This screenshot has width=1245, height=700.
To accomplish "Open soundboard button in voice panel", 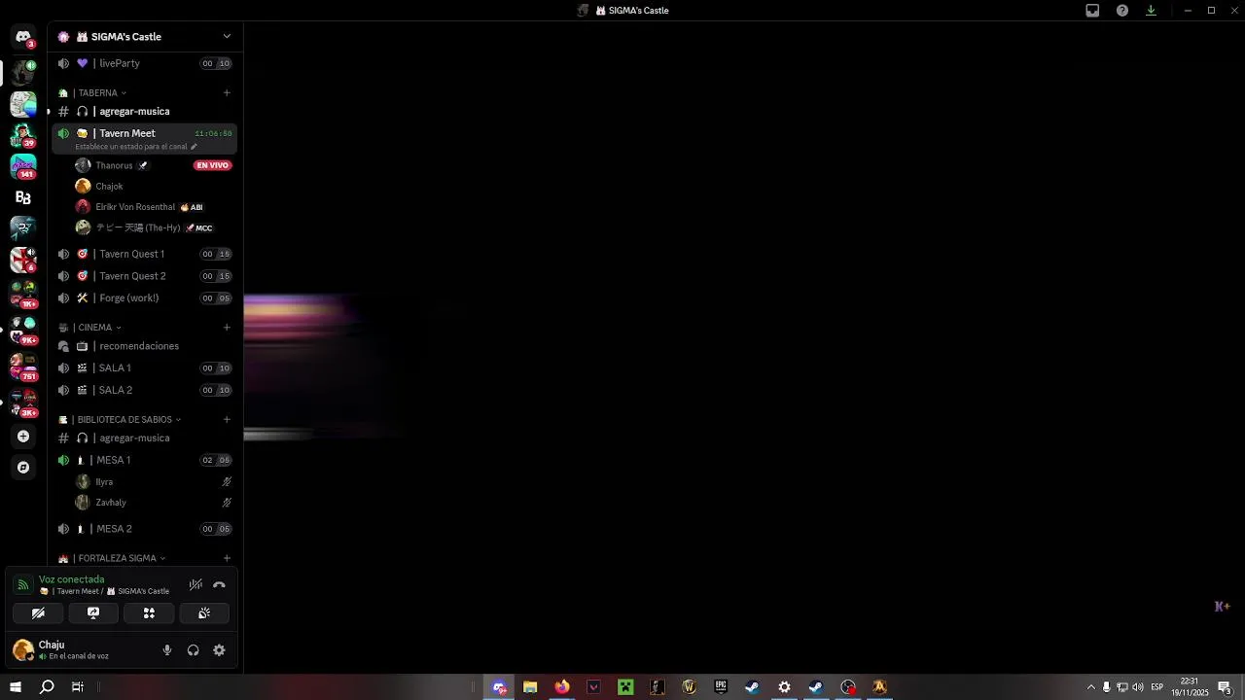I will click(x=204, y=613).
